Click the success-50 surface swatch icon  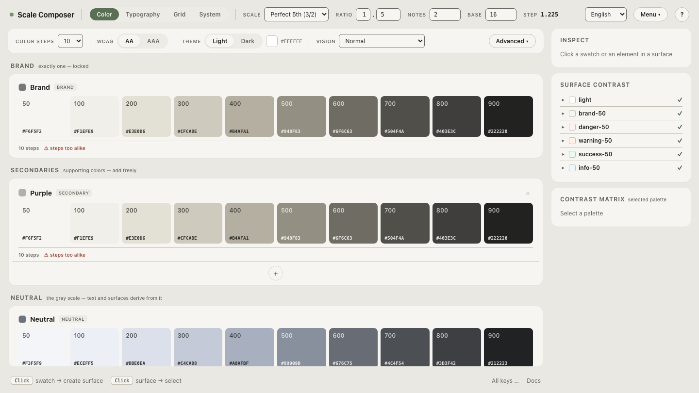[x=572, y=154]
